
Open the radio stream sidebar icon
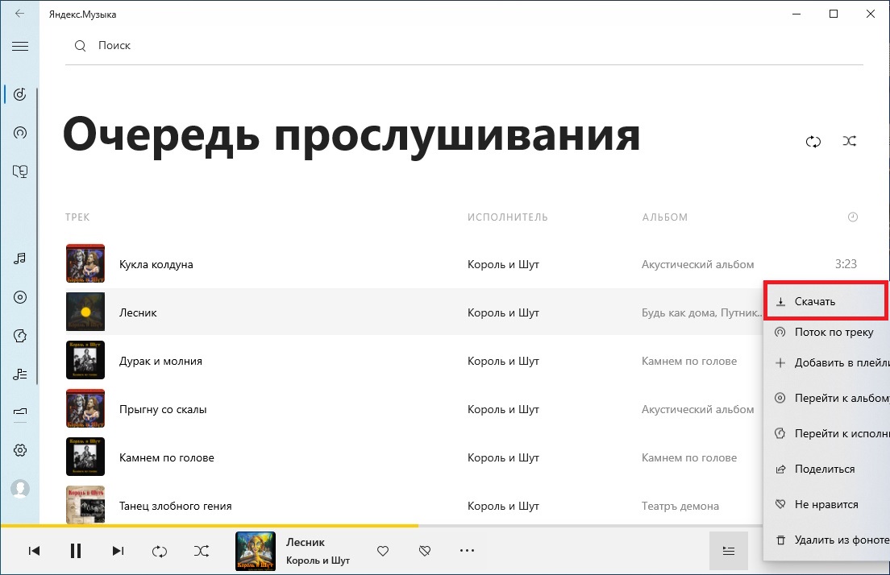[x=20, y=133]
